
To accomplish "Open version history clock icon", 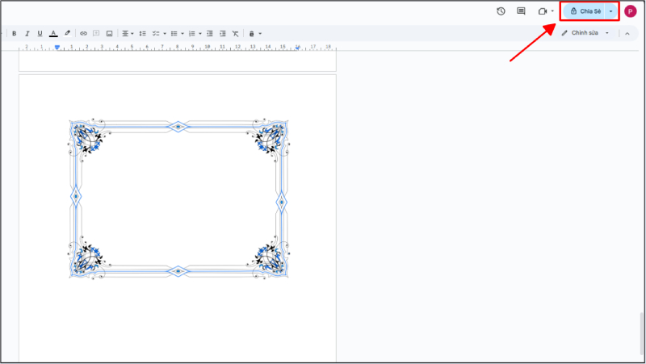I will click(501, 11).
